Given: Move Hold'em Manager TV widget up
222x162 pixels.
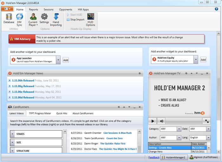Looking at the screenshot, I should point(192,73).
